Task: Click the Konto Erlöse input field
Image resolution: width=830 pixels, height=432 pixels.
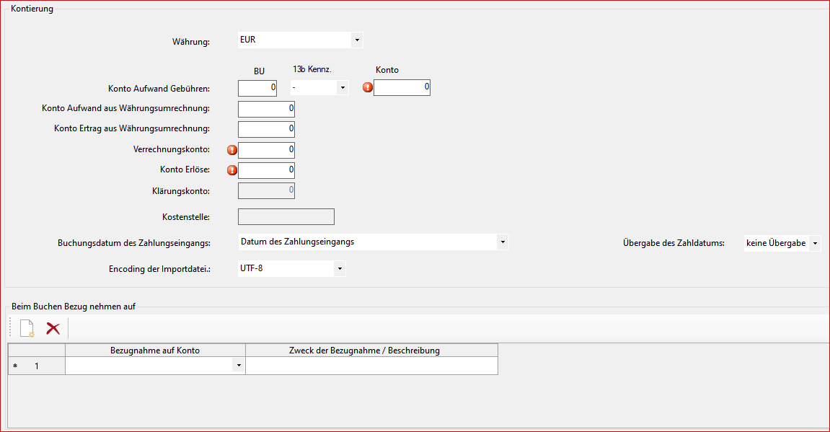Action: [266, 171]
